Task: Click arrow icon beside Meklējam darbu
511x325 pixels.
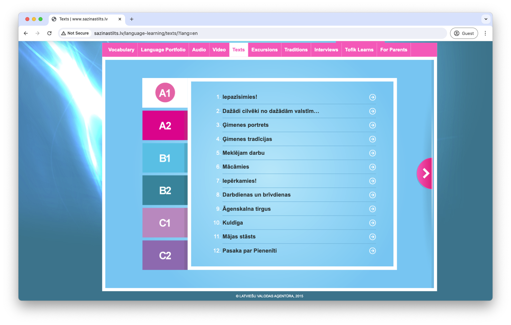Action: click(x=372, y=153)
